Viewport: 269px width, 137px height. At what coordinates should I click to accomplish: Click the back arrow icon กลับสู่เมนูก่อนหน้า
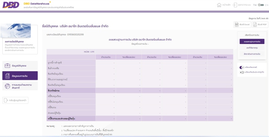[6, 100]
